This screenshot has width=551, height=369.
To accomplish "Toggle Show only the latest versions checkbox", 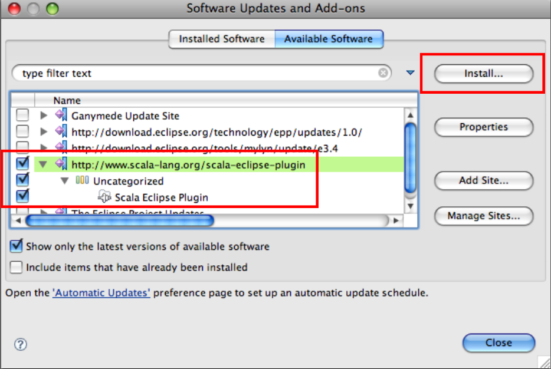I will coord(16,246).
